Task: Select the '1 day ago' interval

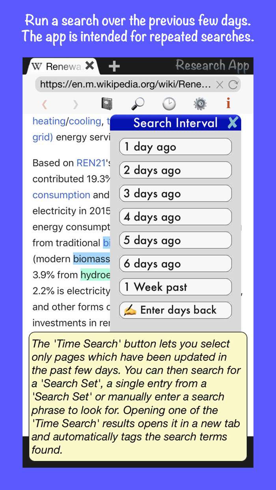Action: pyautogui.click(x=175, y=147)
